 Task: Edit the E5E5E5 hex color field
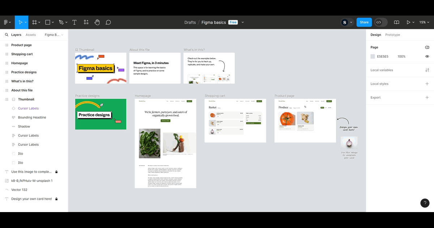(x=383, y=56)
